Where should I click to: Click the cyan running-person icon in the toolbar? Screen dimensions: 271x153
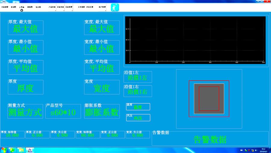point(115,7)
